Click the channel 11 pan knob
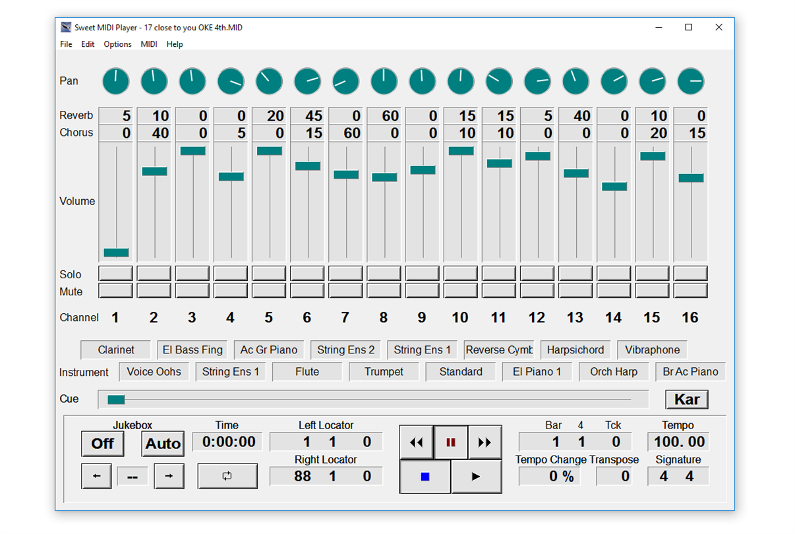795x534 pixels. pyautogui.click(x=499, y=82)
